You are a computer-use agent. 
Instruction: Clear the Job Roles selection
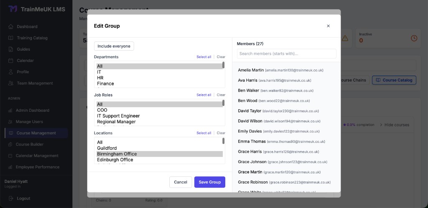click(x=221, y=95)
